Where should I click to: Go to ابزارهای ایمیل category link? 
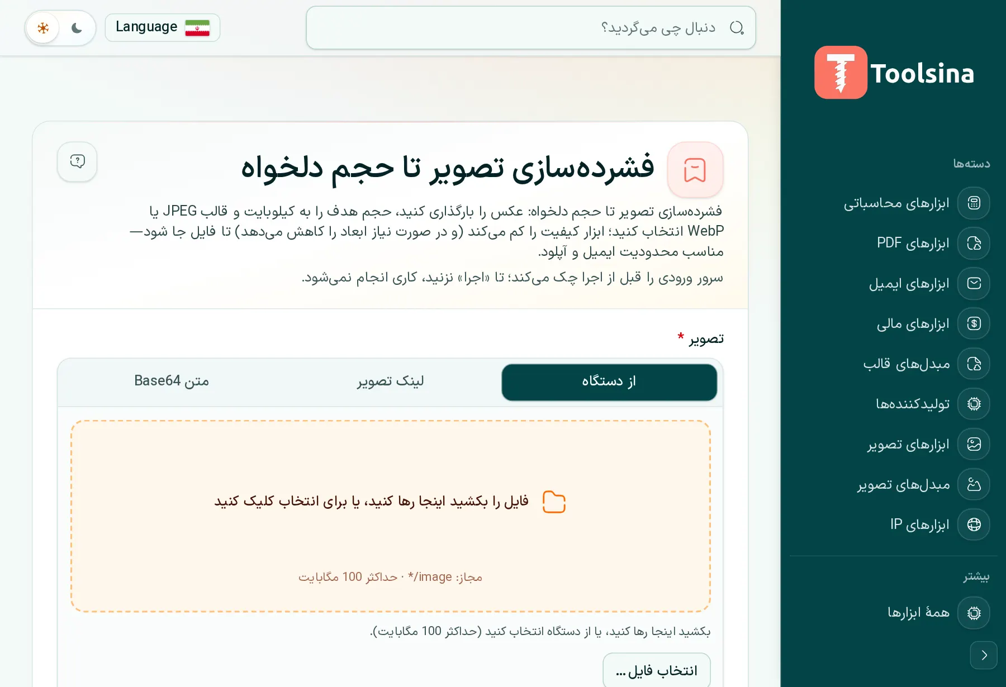click(909, 284)
